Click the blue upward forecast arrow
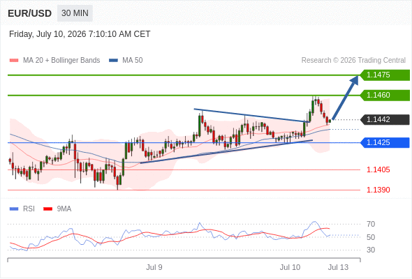Viewport: 412px width, 279px height. [345, 98]
